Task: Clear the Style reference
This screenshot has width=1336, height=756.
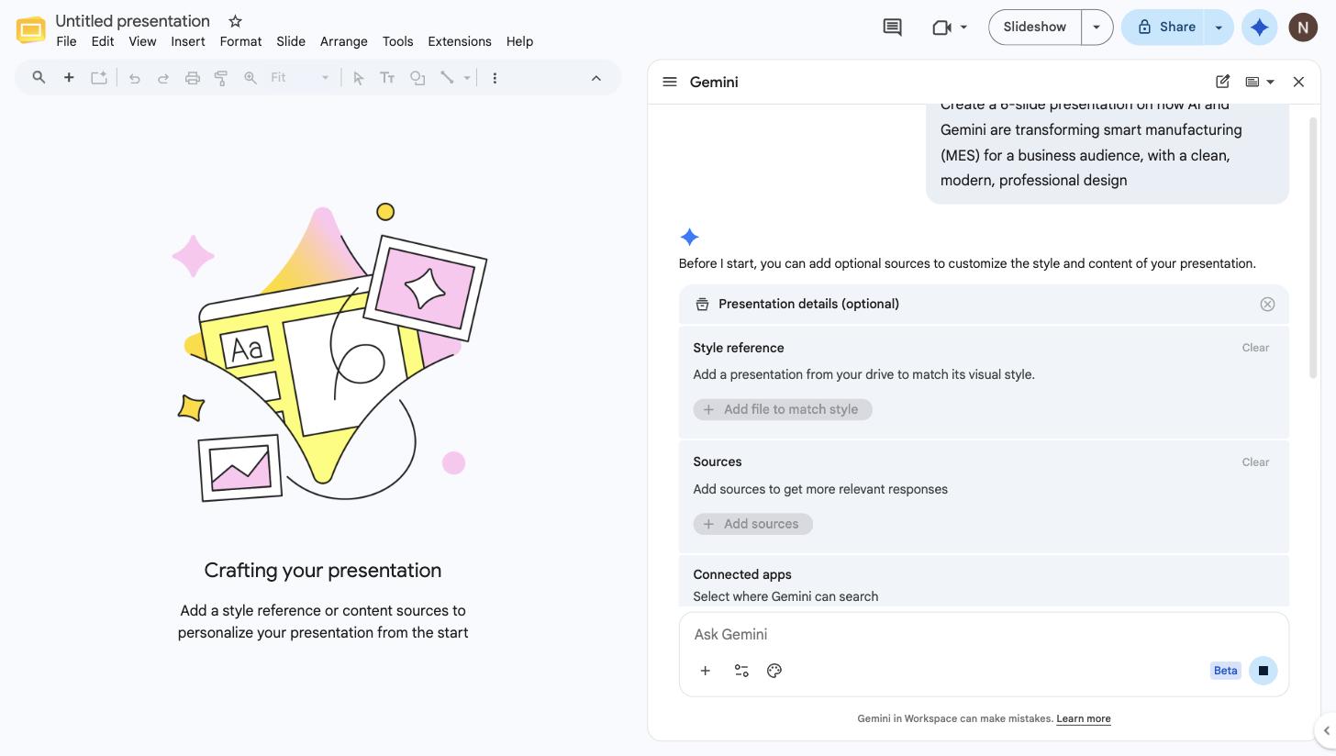Action: coord(1255,348)
